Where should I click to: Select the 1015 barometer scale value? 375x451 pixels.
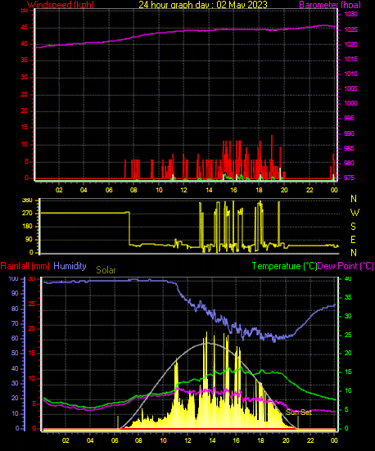click(x=350, y=59)
